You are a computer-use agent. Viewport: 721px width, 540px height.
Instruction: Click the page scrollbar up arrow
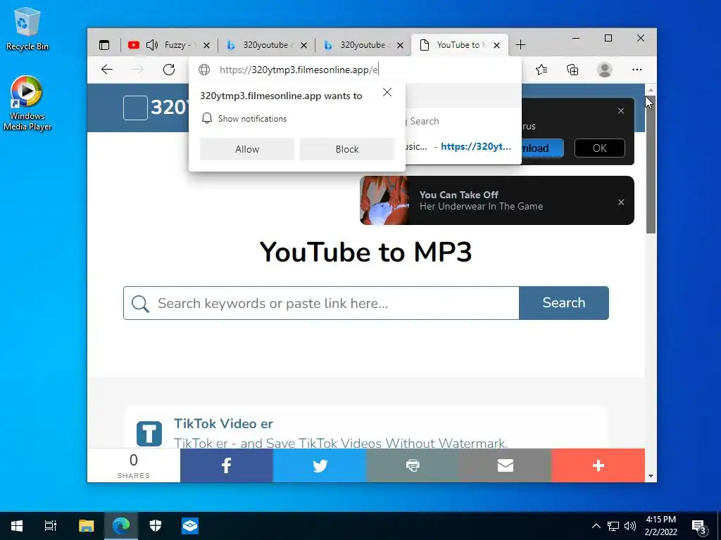651,89
